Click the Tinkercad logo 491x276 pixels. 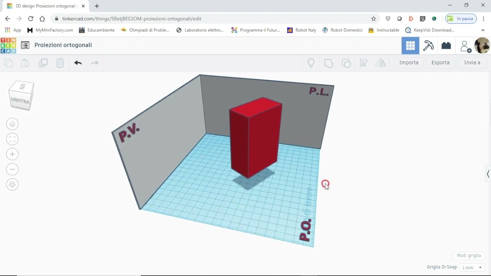click(8, 46)
